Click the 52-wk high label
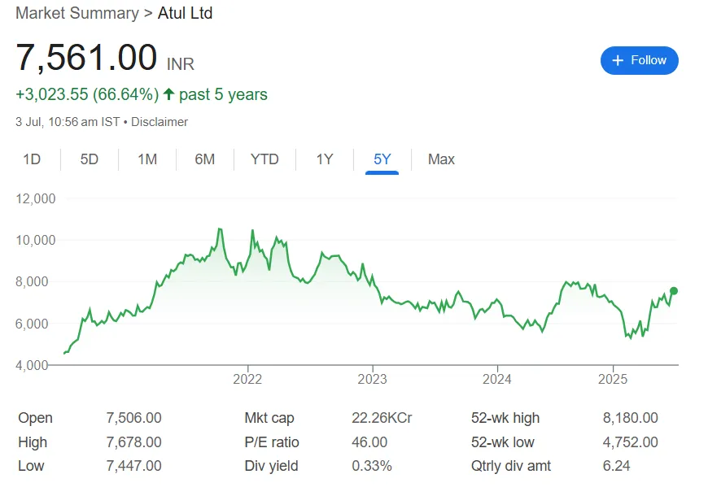 pyautogui.click(x=505, y=418)
